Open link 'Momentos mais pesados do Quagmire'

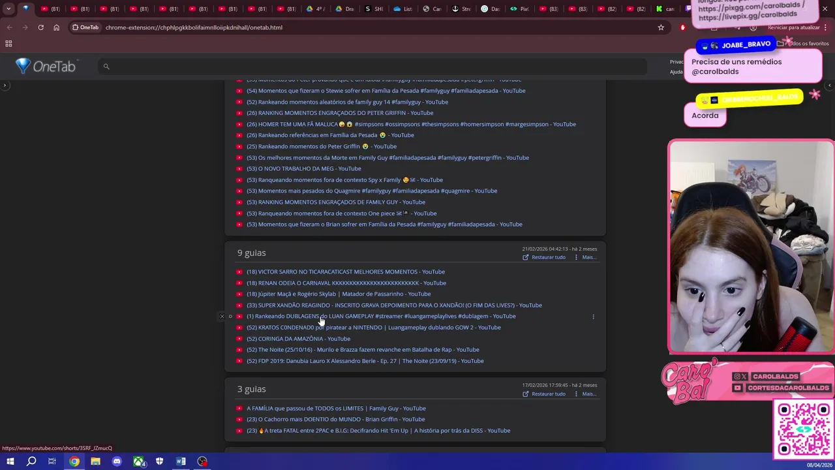tap(372, 191)
